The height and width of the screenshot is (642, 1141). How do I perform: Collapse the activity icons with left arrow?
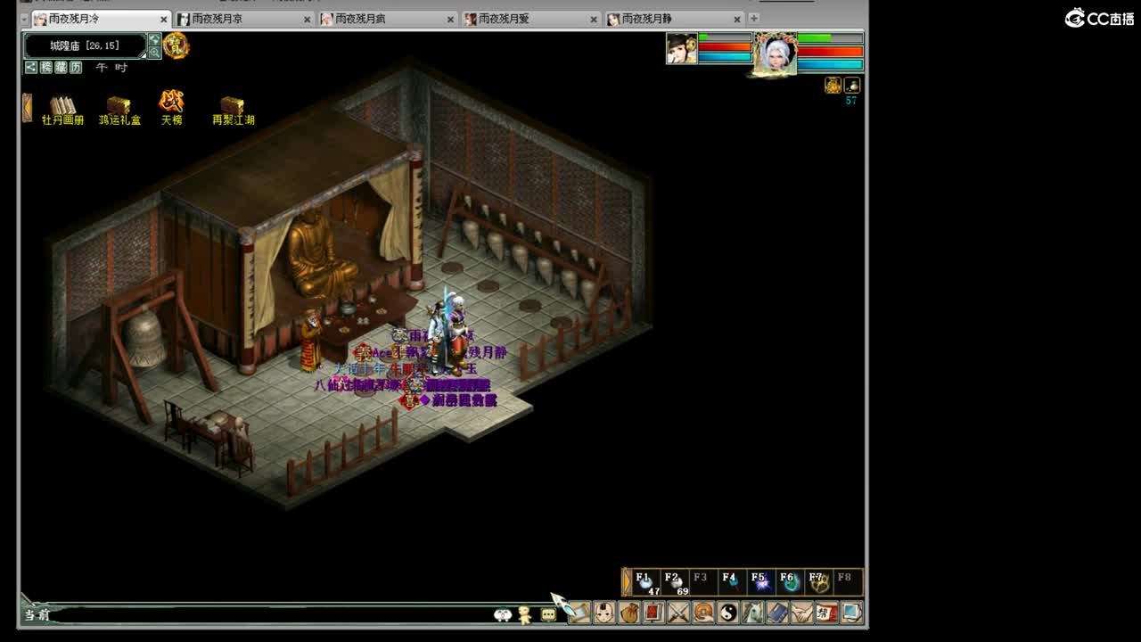(27, 108)
